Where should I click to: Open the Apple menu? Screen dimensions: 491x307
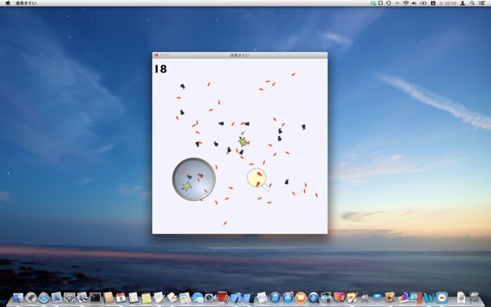(x=8, y=3)
